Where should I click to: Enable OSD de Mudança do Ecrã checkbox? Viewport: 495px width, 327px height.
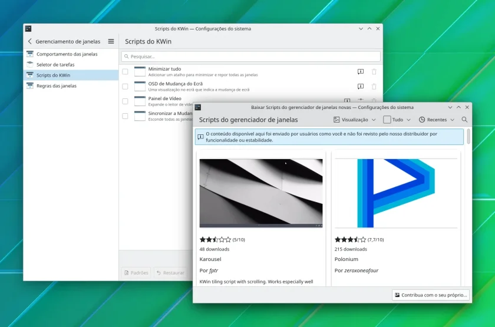point(126,87)
